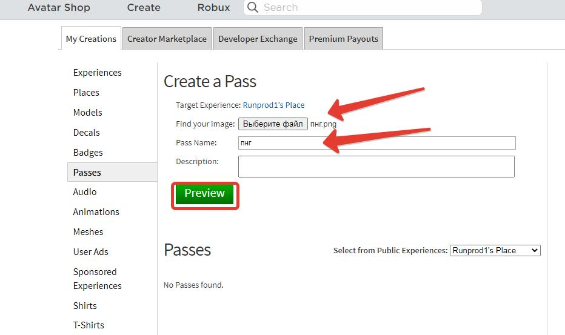The width and height of the screenshot is (565, 335).
Task: Switch to the Creator Marketplace tab
Action: tap(167, 39)
